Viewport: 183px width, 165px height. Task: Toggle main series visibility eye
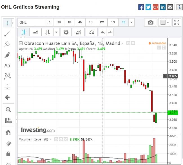pos(128,43)
